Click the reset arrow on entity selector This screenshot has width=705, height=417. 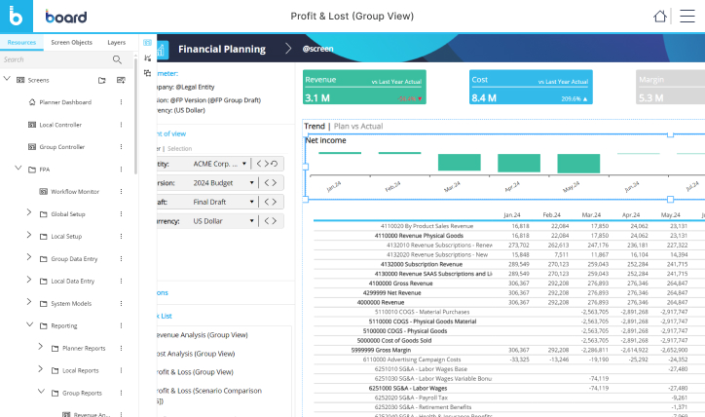(x=276, y=164)
